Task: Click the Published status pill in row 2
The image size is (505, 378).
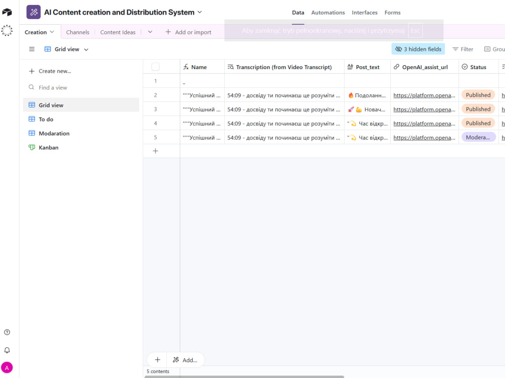Action: click(478, 95)
